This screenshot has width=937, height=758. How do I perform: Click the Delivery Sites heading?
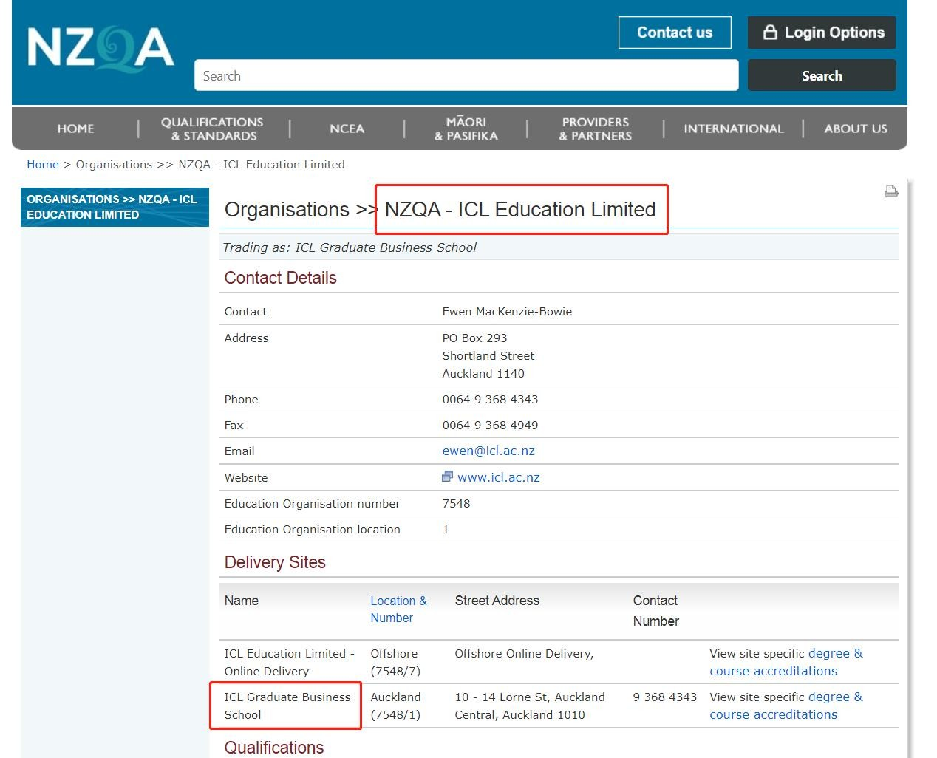[x=275, y=562]
